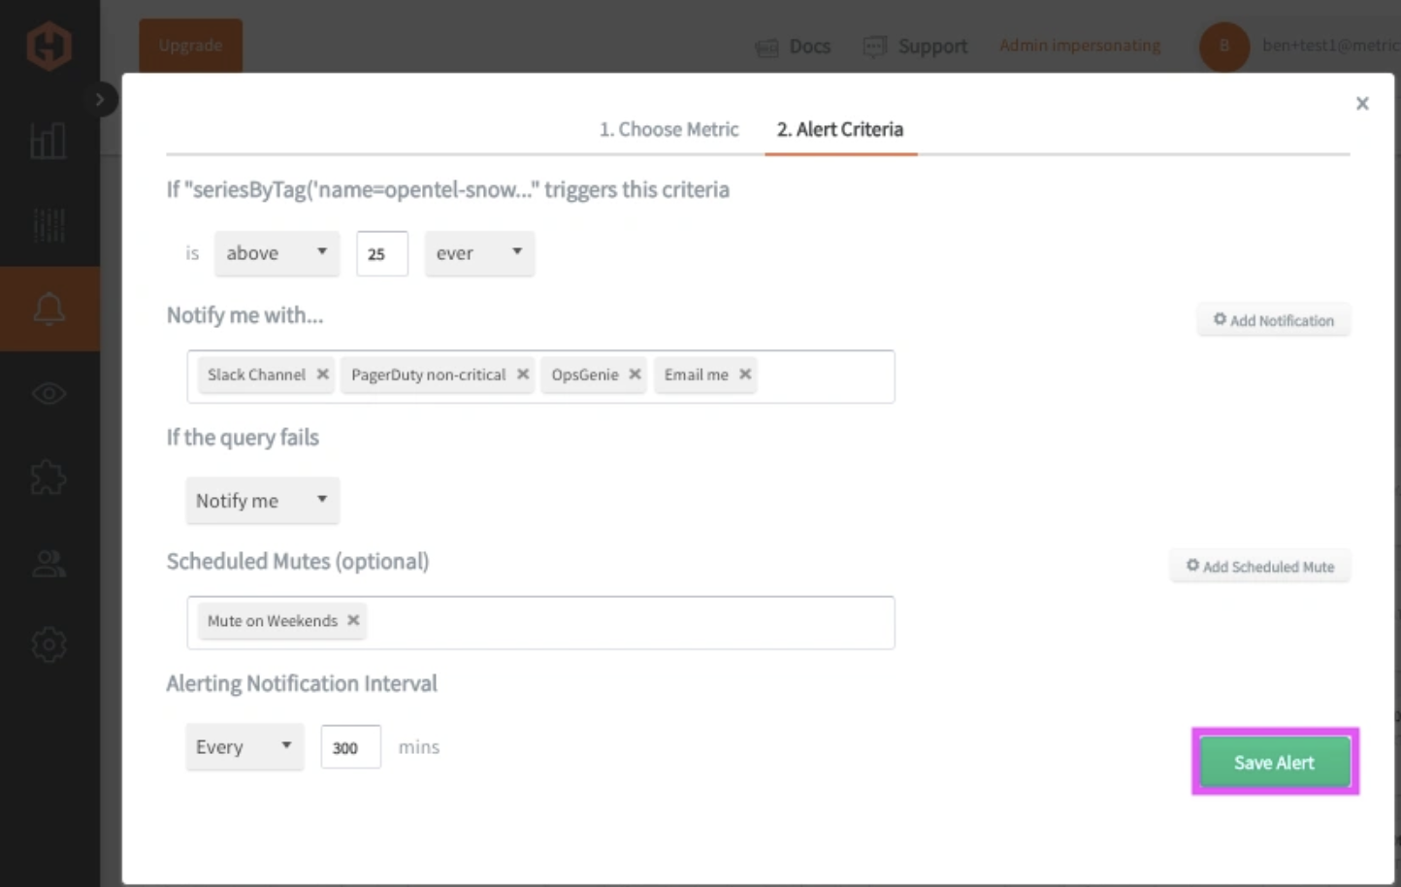Click the Slack Channel tag label

[x=256, y=375]
